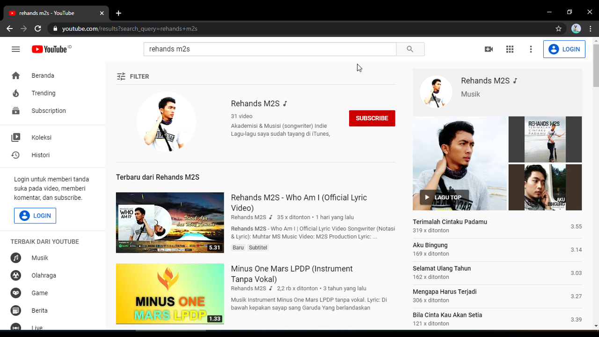Screen dimensions: 599x337
Task: Open the Who Am I video thumbnail
Action: click(170, 223)
